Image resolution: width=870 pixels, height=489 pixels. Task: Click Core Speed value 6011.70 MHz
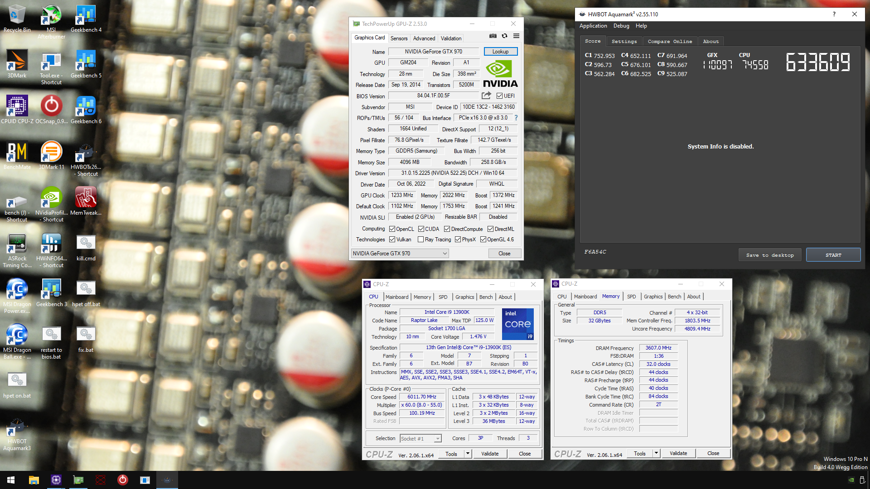point(422,397)
